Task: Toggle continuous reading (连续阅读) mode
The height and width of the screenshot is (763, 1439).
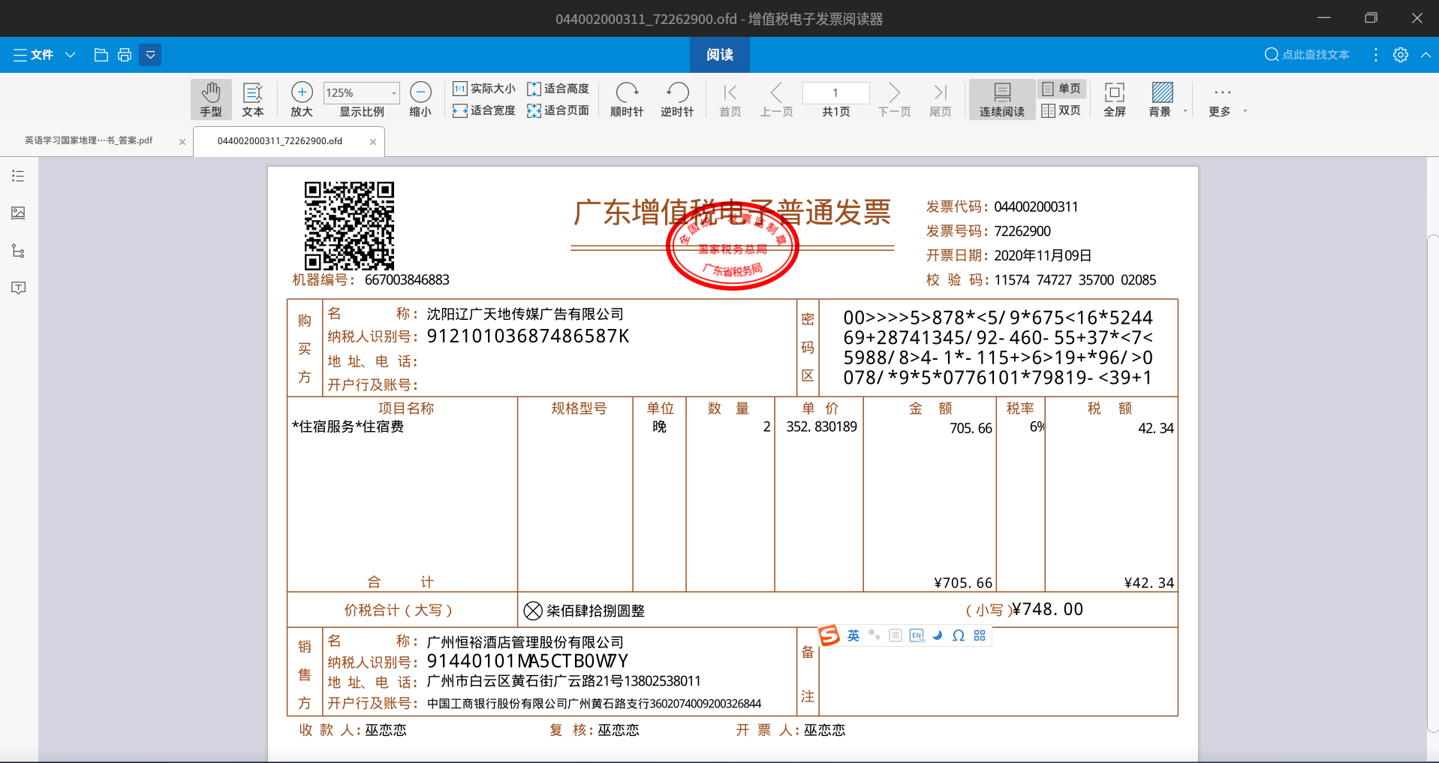Action: (1002, 99)
